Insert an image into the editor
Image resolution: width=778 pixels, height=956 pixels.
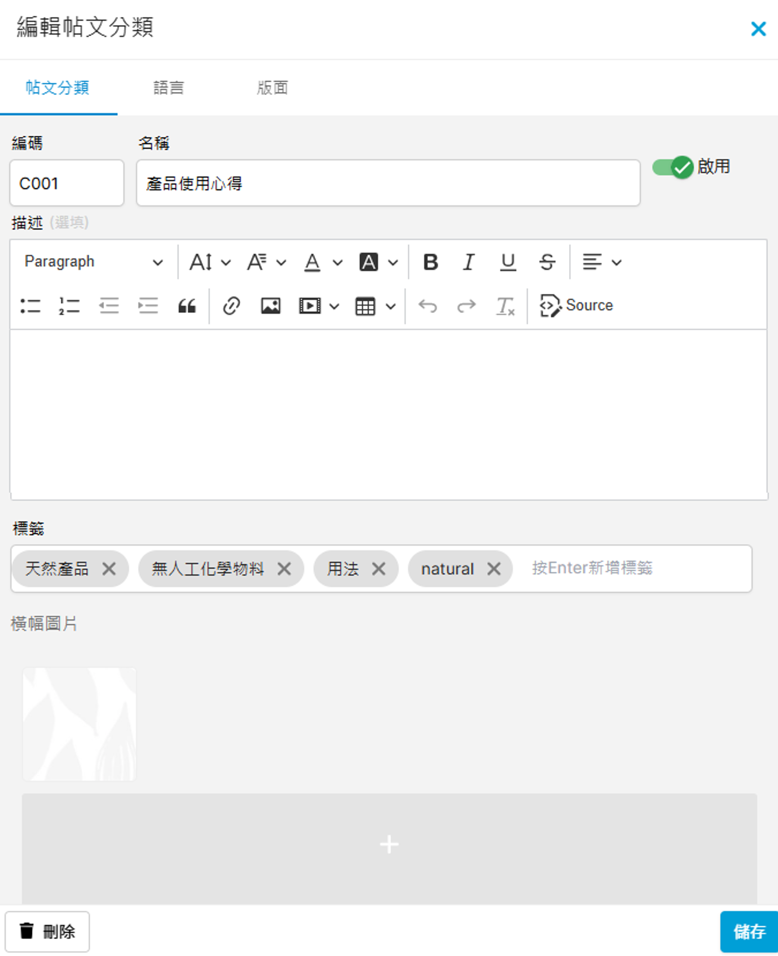pos(270,306)
